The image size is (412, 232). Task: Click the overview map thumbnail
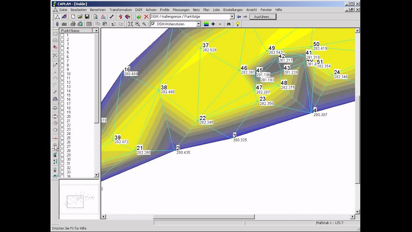coord(79,199)
